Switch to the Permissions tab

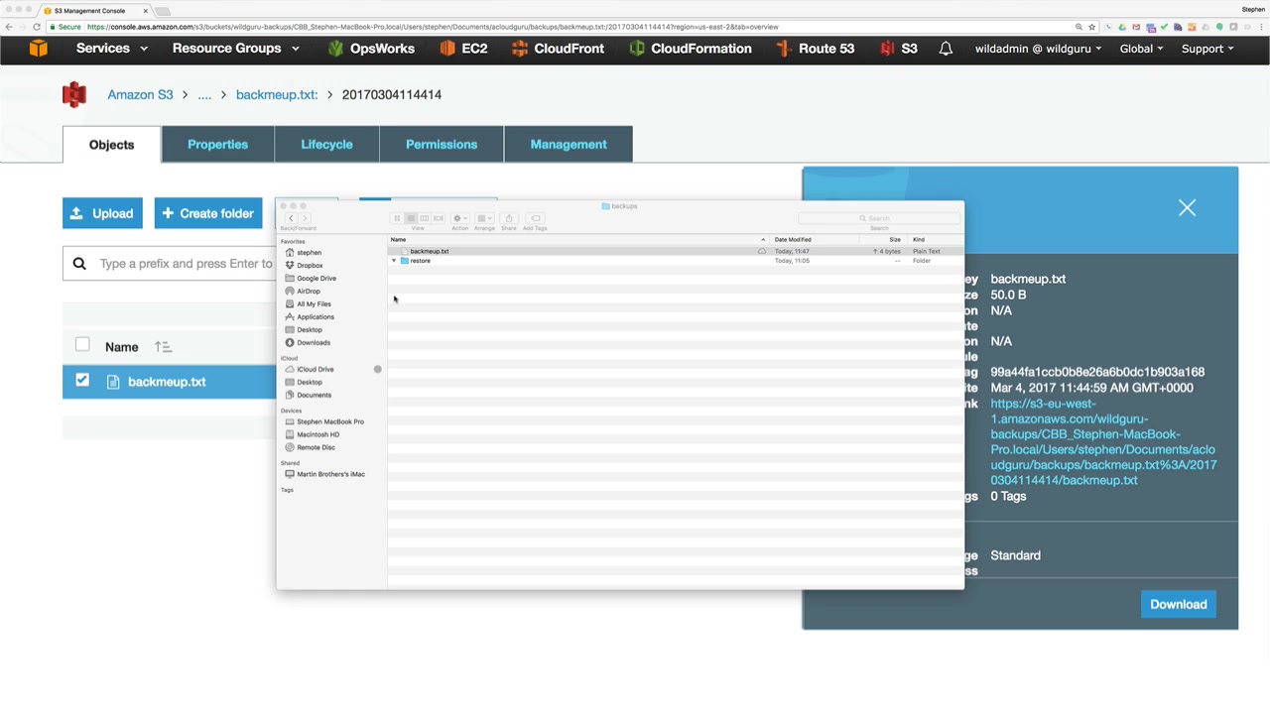click(442, 145)
